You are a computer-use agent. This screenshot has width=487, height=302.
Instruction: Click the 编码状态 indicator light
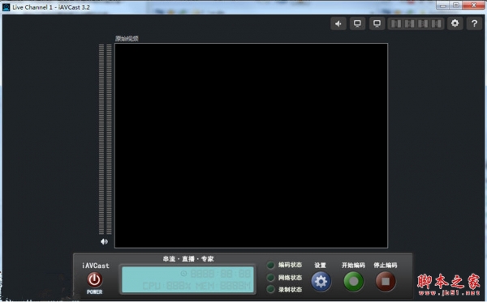pyautogui.click(x=271, y=265)
